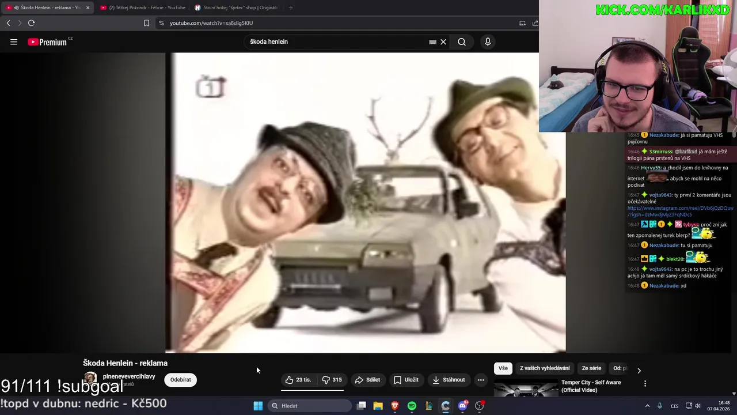Open site settings icon left of URL
737x415 pixels.
click(x=161, y=23)
